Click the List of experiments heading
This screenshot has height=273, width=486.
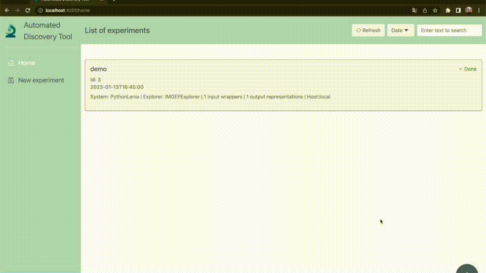117,30
